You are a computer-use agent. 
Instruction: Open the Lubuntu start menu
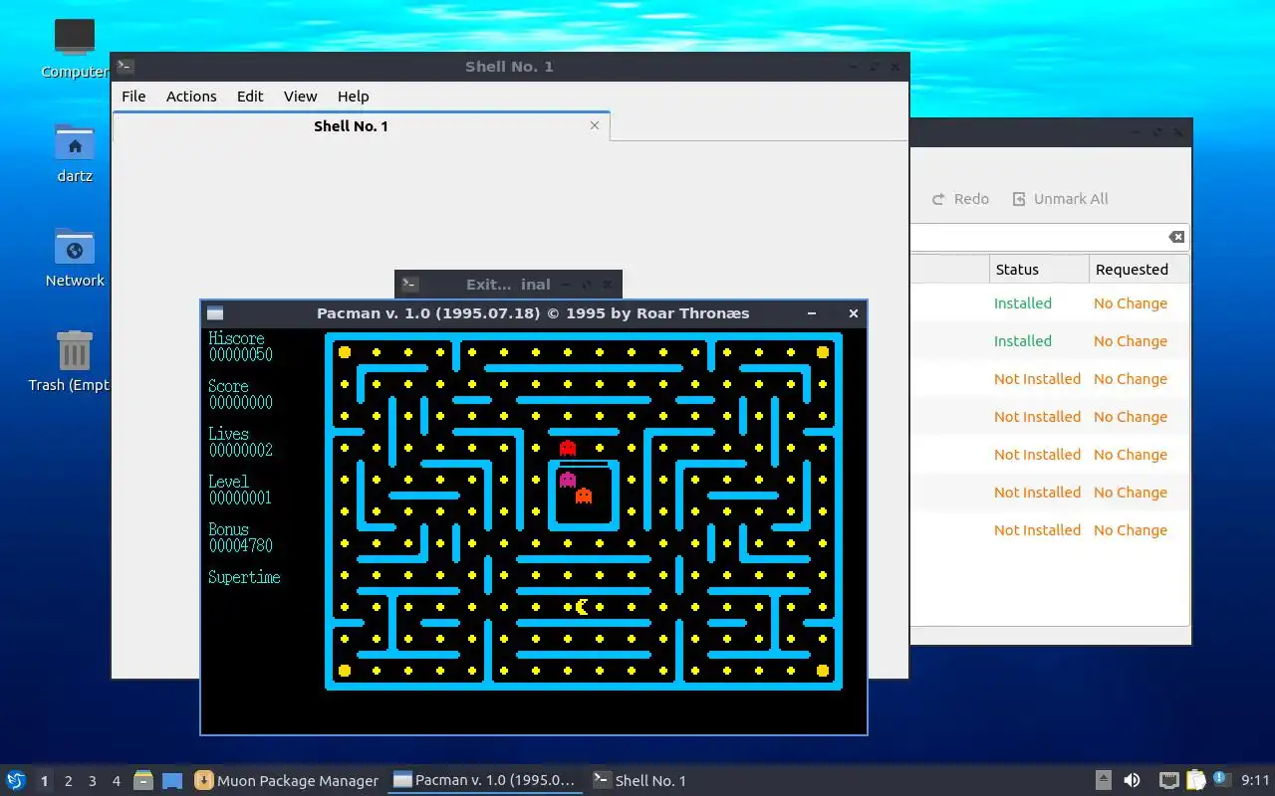point(15,780)
